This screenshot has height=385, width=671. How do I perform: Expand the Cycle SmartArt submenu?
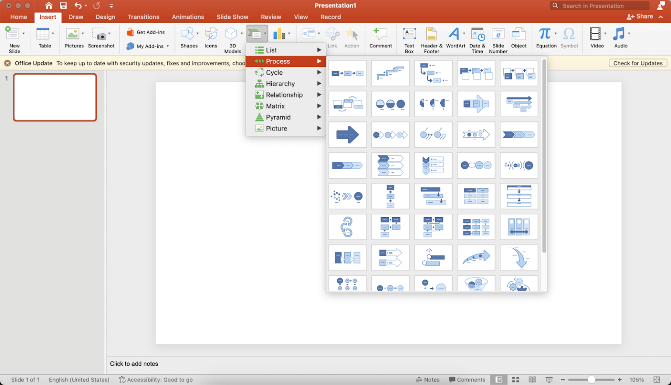pos(274,73)
